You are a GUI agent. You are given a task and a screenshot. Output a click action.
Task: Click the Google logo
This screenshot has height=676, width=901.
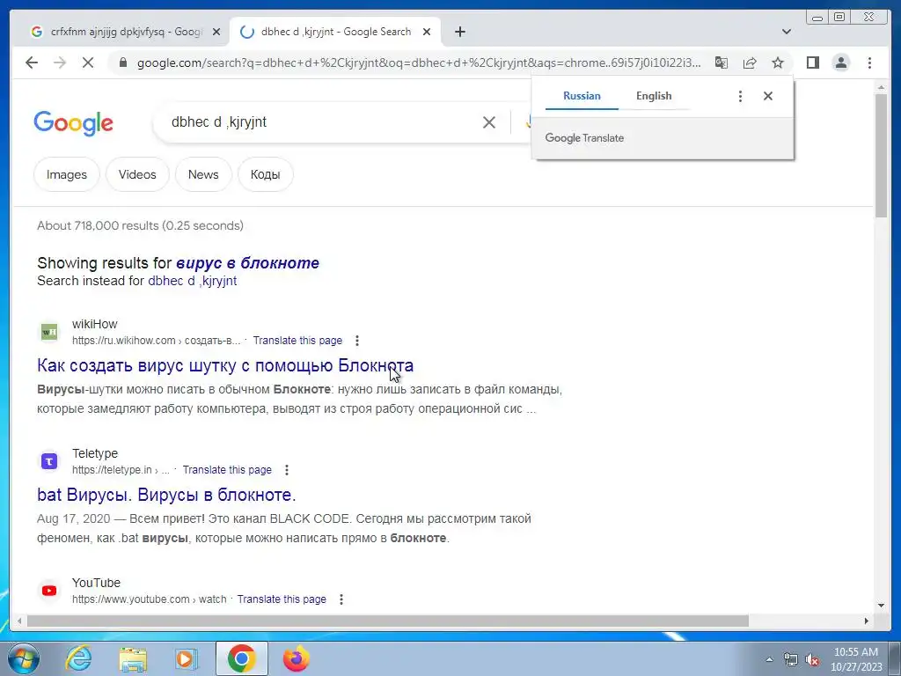pos(73,123)
